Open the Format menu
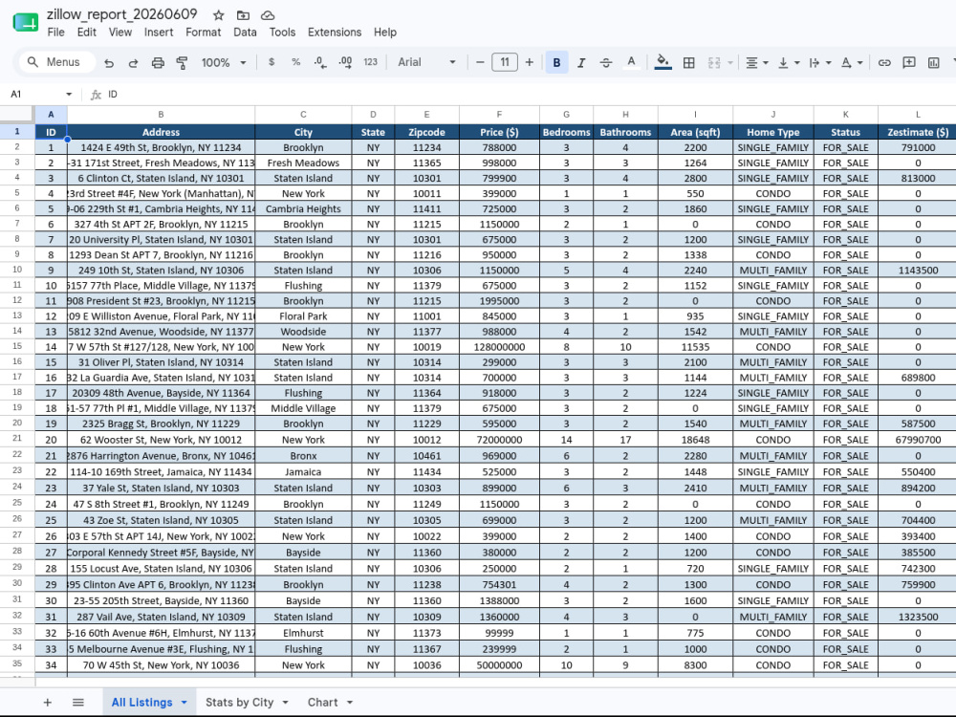Viewport: 956px width, 717px height. [x=203, y=33]
